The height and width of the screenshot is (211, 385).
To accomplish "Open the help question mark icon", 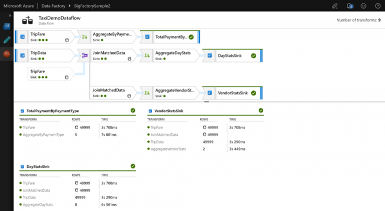I will pyautogui.click(x=378, y=6).
